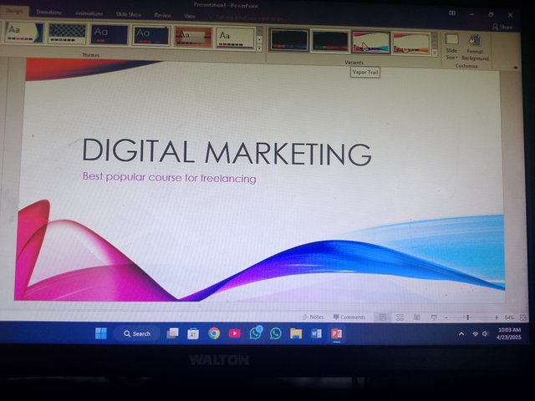The width and height of the screenshot is (535, 401).
Task: Apply the fourth navy theme thumbnail
Action: 151,36
